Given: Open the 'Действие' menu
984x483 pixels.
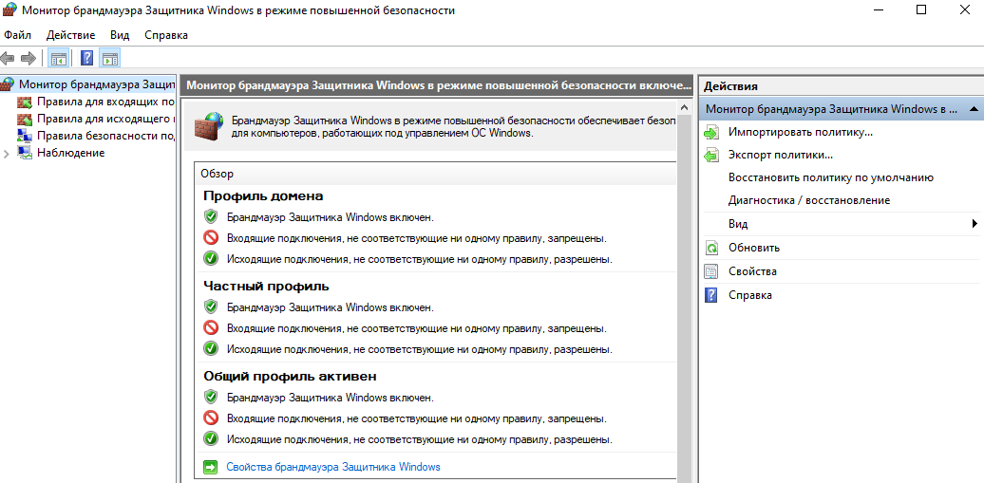Looking at the screenshot, I should [x=70, y=35].
